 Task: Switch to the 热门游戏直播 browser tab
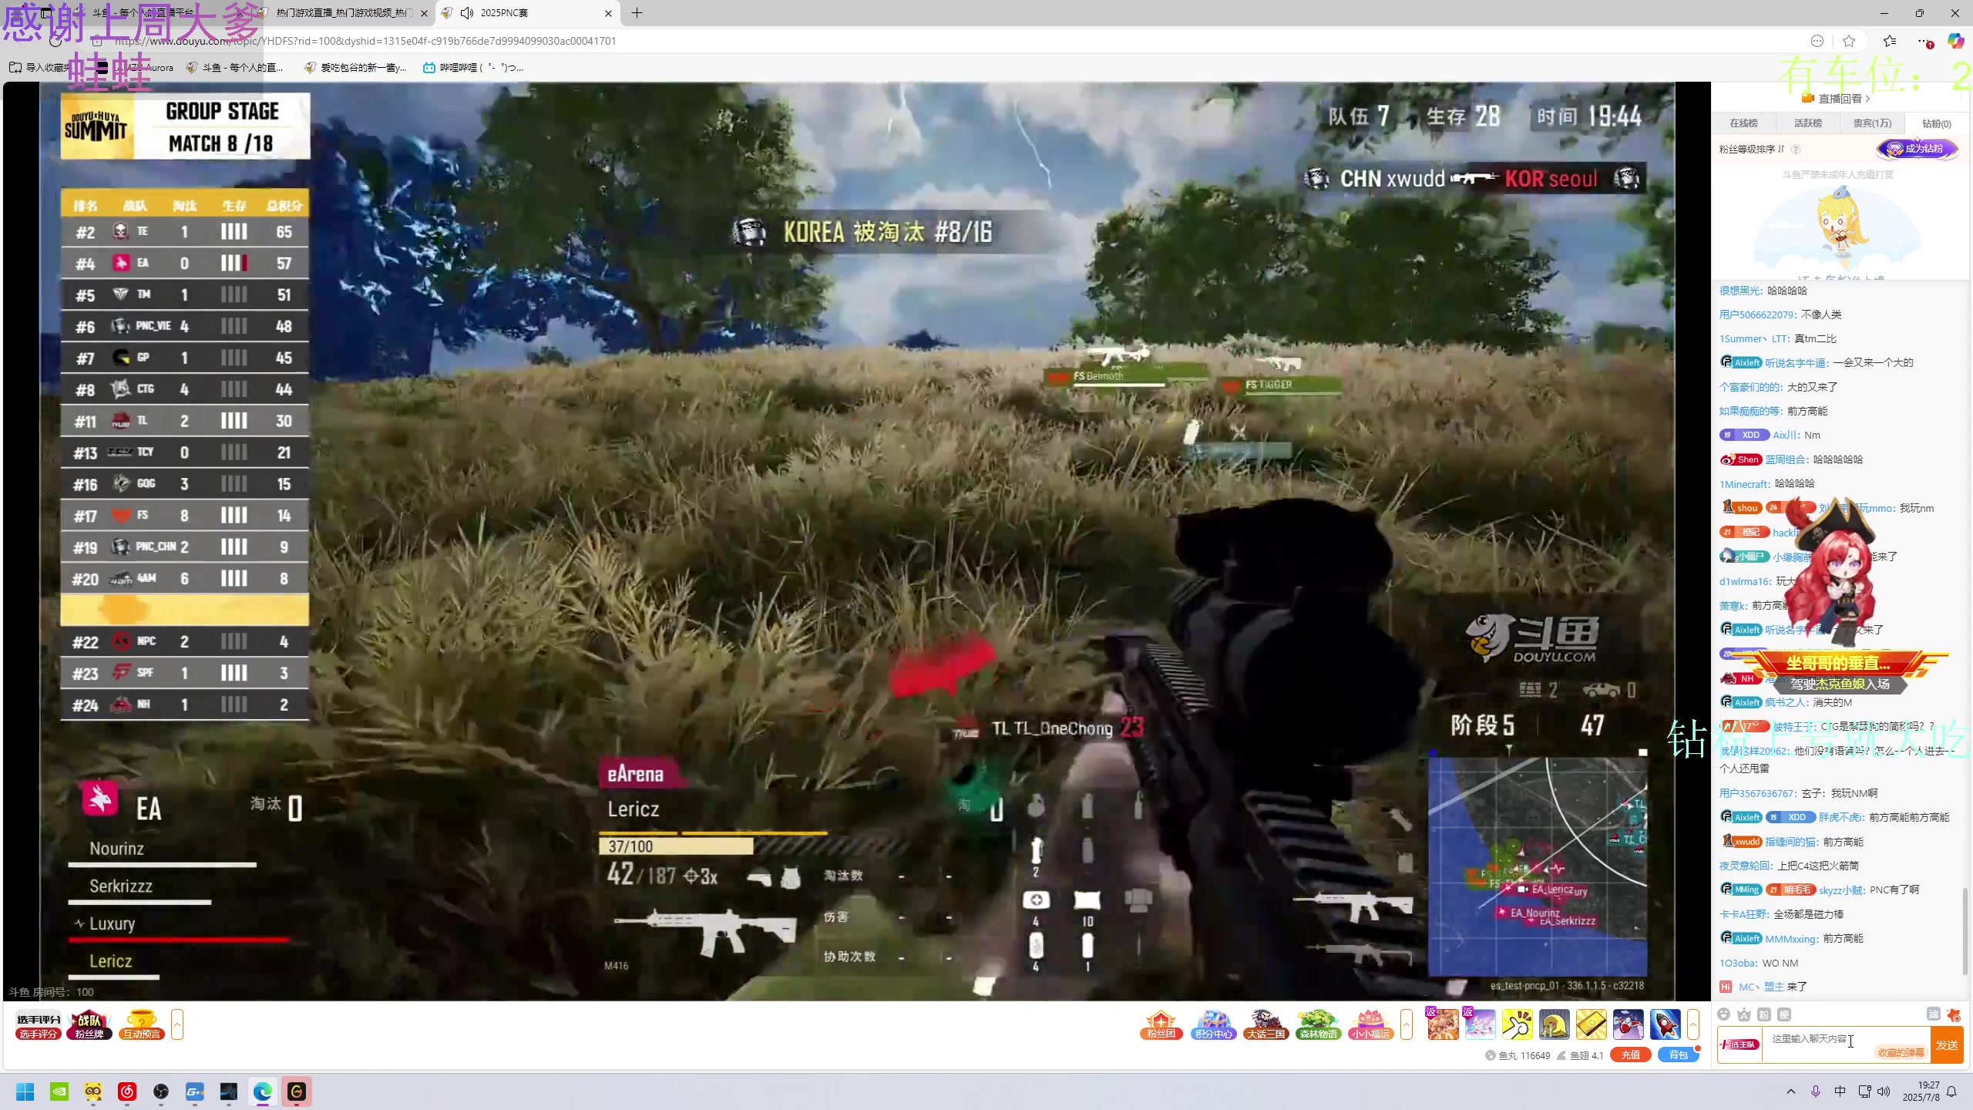345,13
